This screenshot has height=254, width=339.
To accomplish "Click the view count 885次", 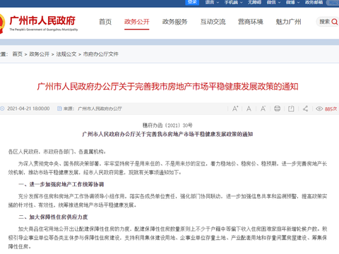I will click(x=331, y=109).
